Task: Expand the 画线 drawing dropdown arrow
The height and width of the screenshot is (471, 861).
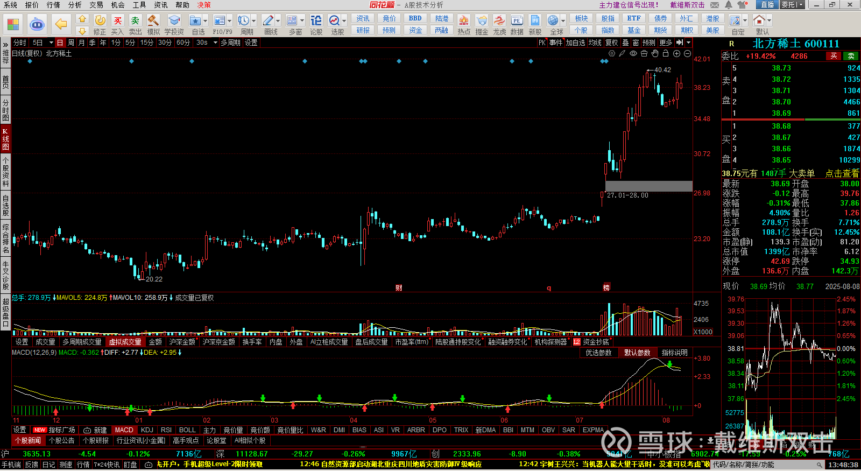Action: click(278, 21)
